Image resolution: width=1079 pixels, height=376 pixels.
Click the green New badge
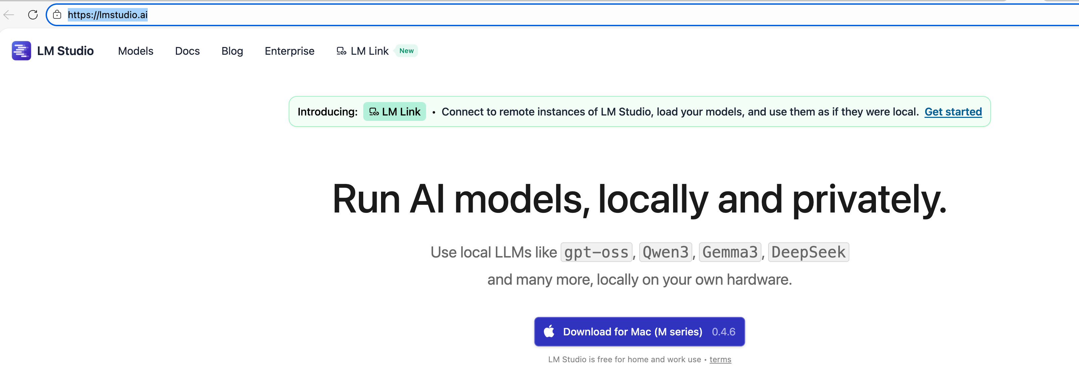click(406, 51)
